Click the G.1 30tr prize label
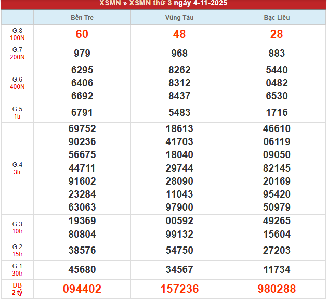 [17, 270]
